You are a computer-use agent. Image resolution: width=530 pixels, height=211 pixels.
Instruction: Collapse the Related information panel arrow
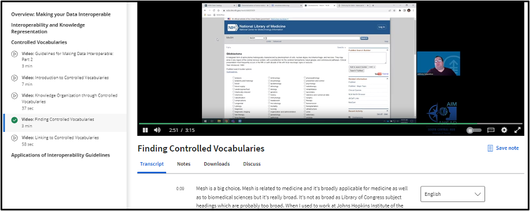tap(387, 79)
